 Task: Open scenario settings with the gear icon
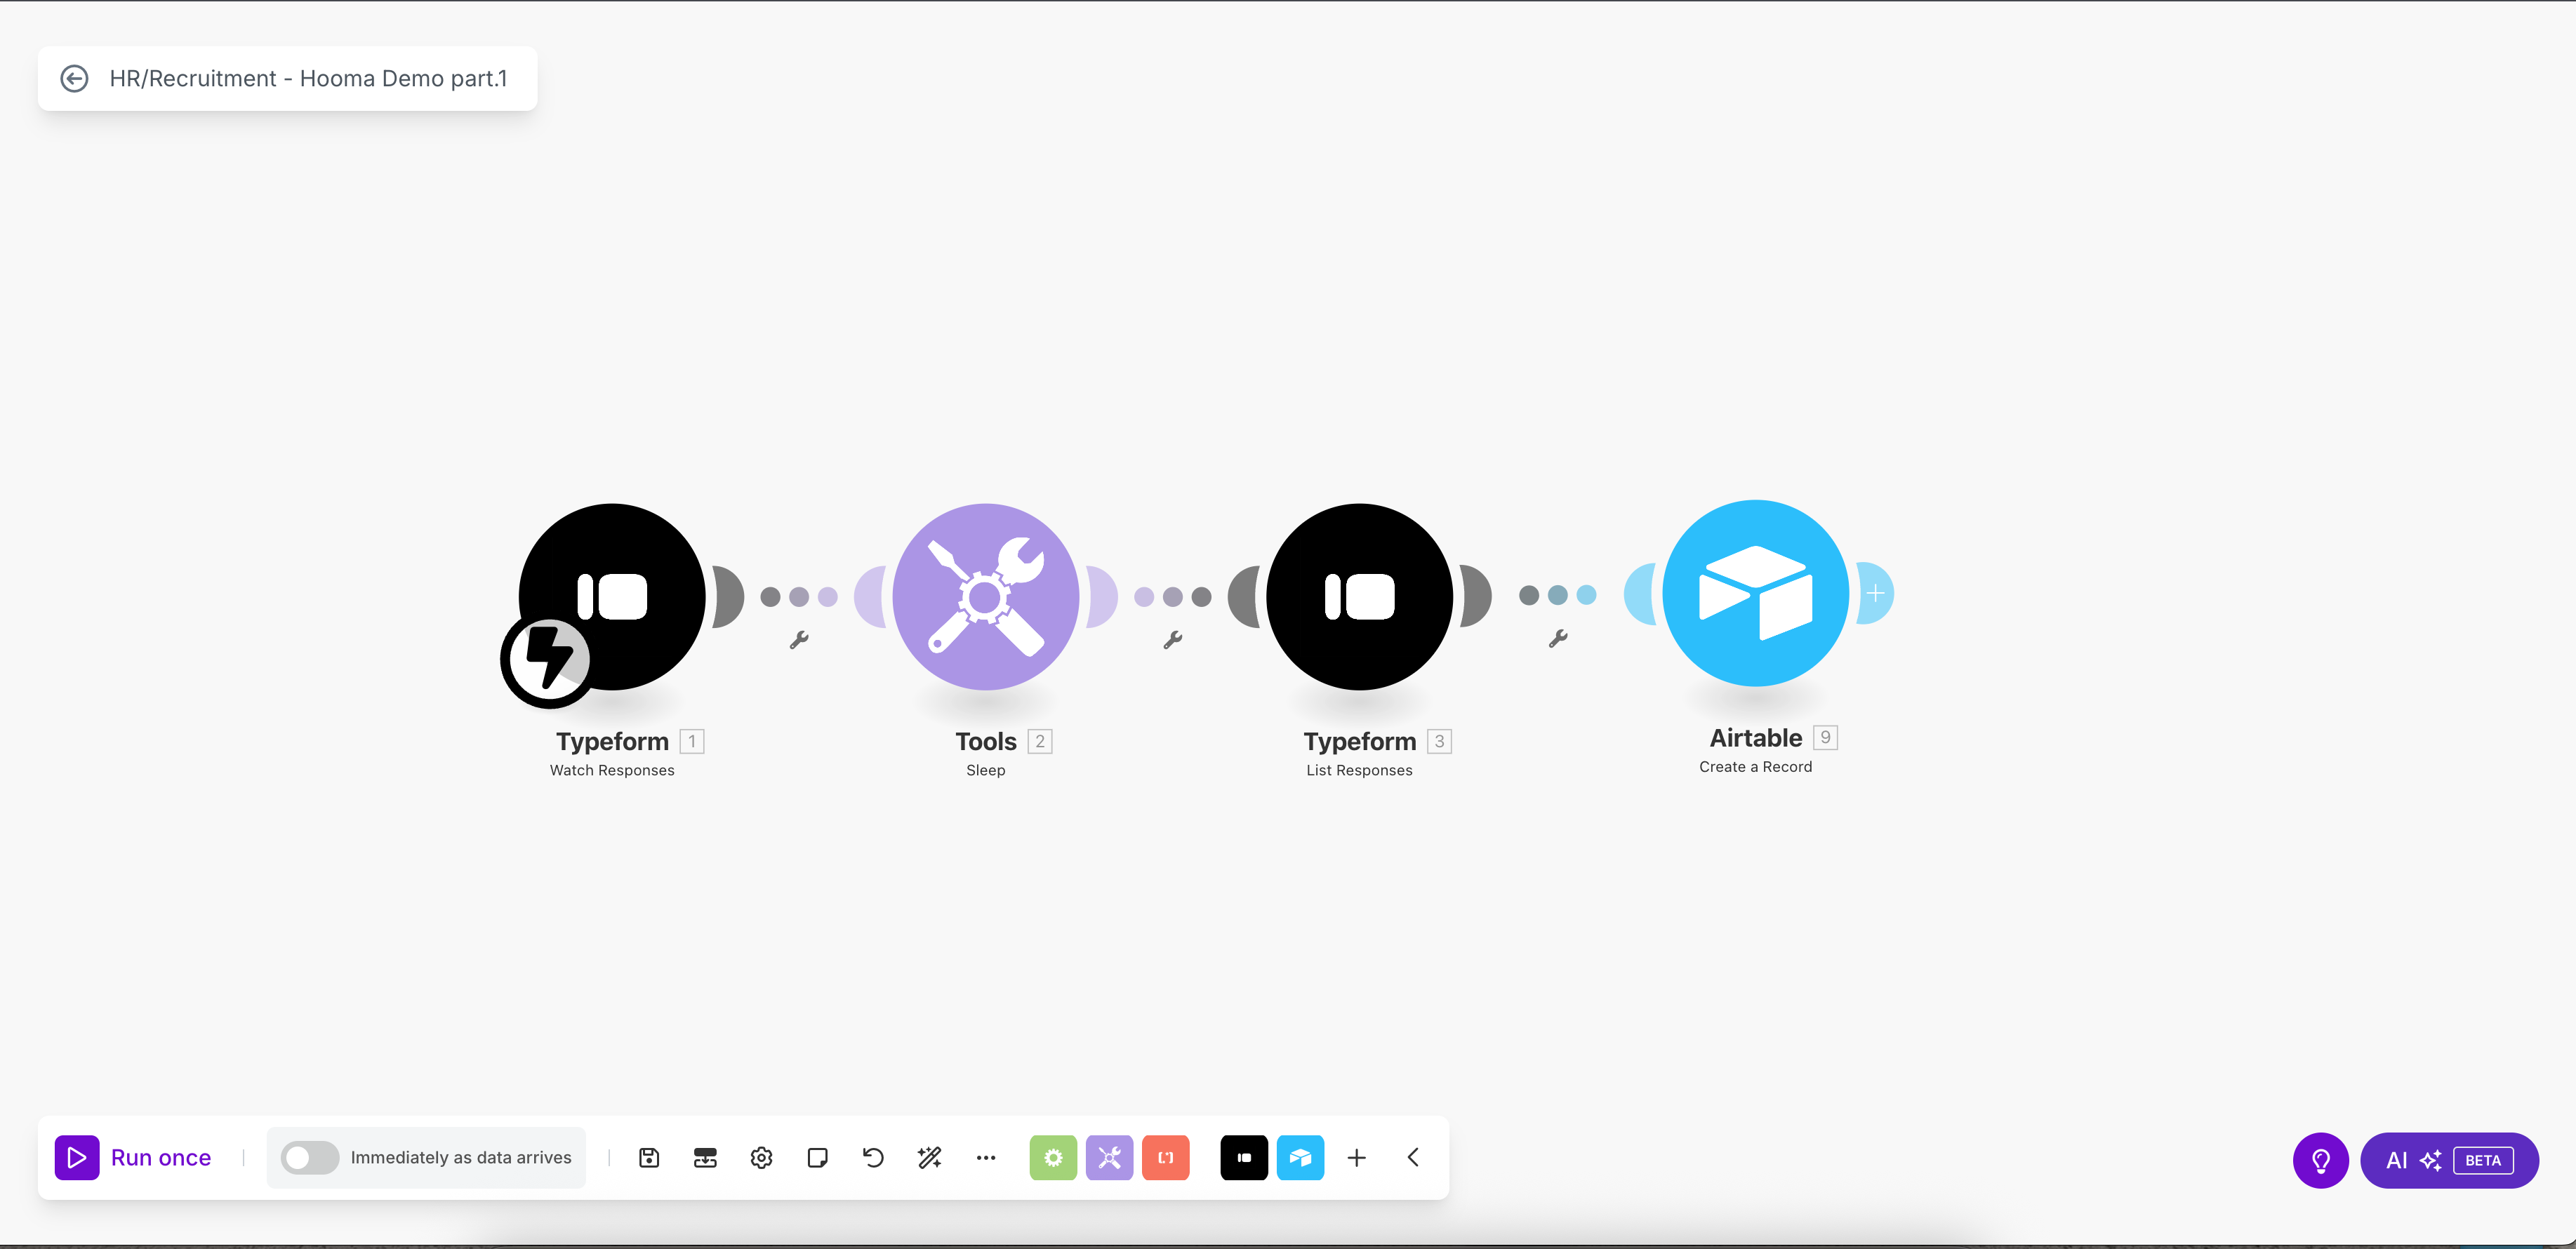pyautogui.click(x=761, y=1157)
